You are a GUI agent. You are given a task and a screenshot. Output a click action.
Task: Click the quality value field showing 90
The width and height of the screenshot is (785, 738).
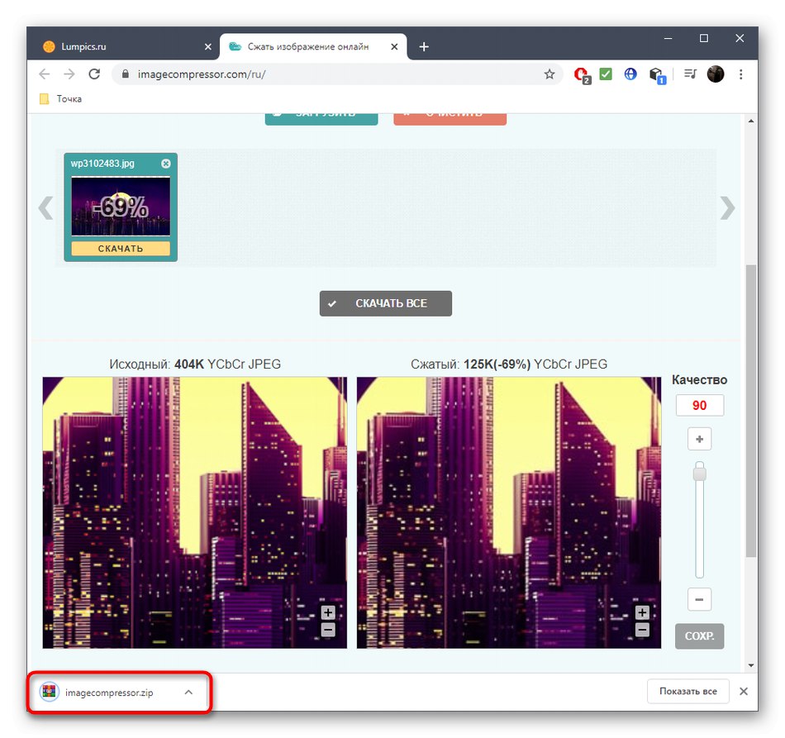point(699,405)
